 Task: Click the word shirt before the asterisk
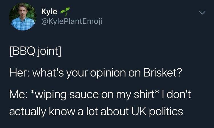point(144,94)
